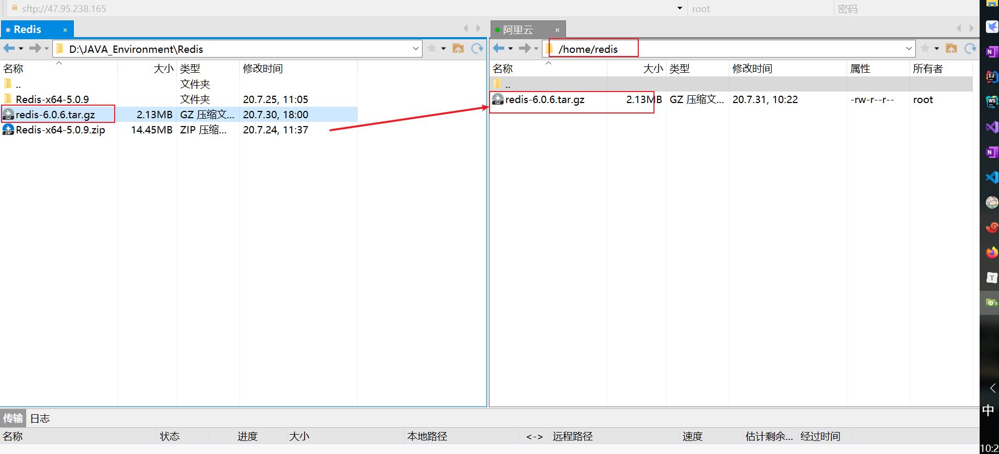Open IntelliJ IDEA from the taskbar
Image resolution: width=999 pixels, height=454 pixels.
click(x=992, y=76)
